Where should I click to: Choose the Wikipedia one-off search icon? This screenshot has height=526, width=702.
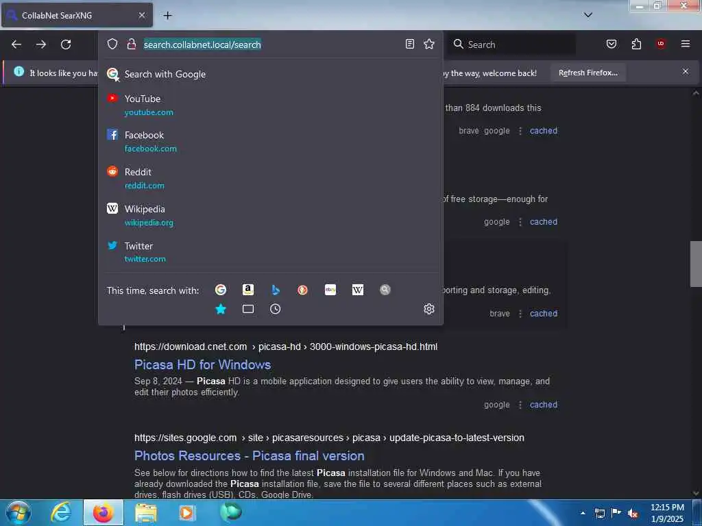pos(358,290)
